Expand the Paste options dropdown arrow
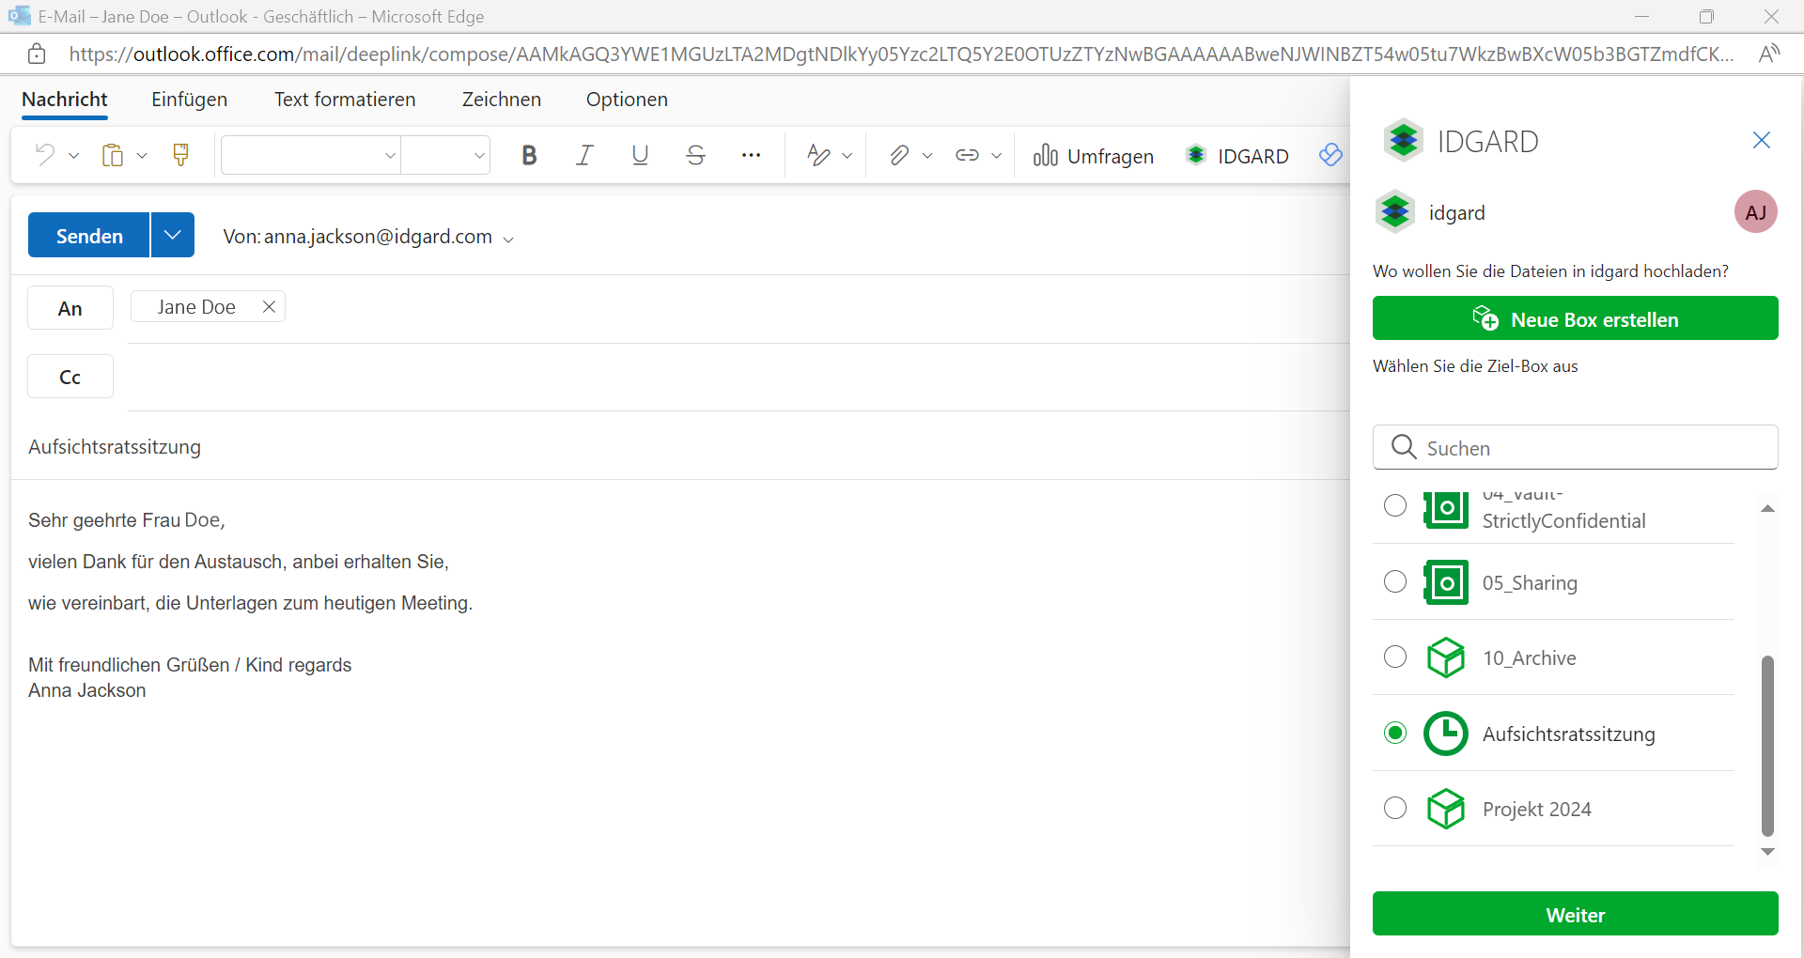Image resolution: width=1804 pixels, height=958 pixels. [x=142, y=156]
